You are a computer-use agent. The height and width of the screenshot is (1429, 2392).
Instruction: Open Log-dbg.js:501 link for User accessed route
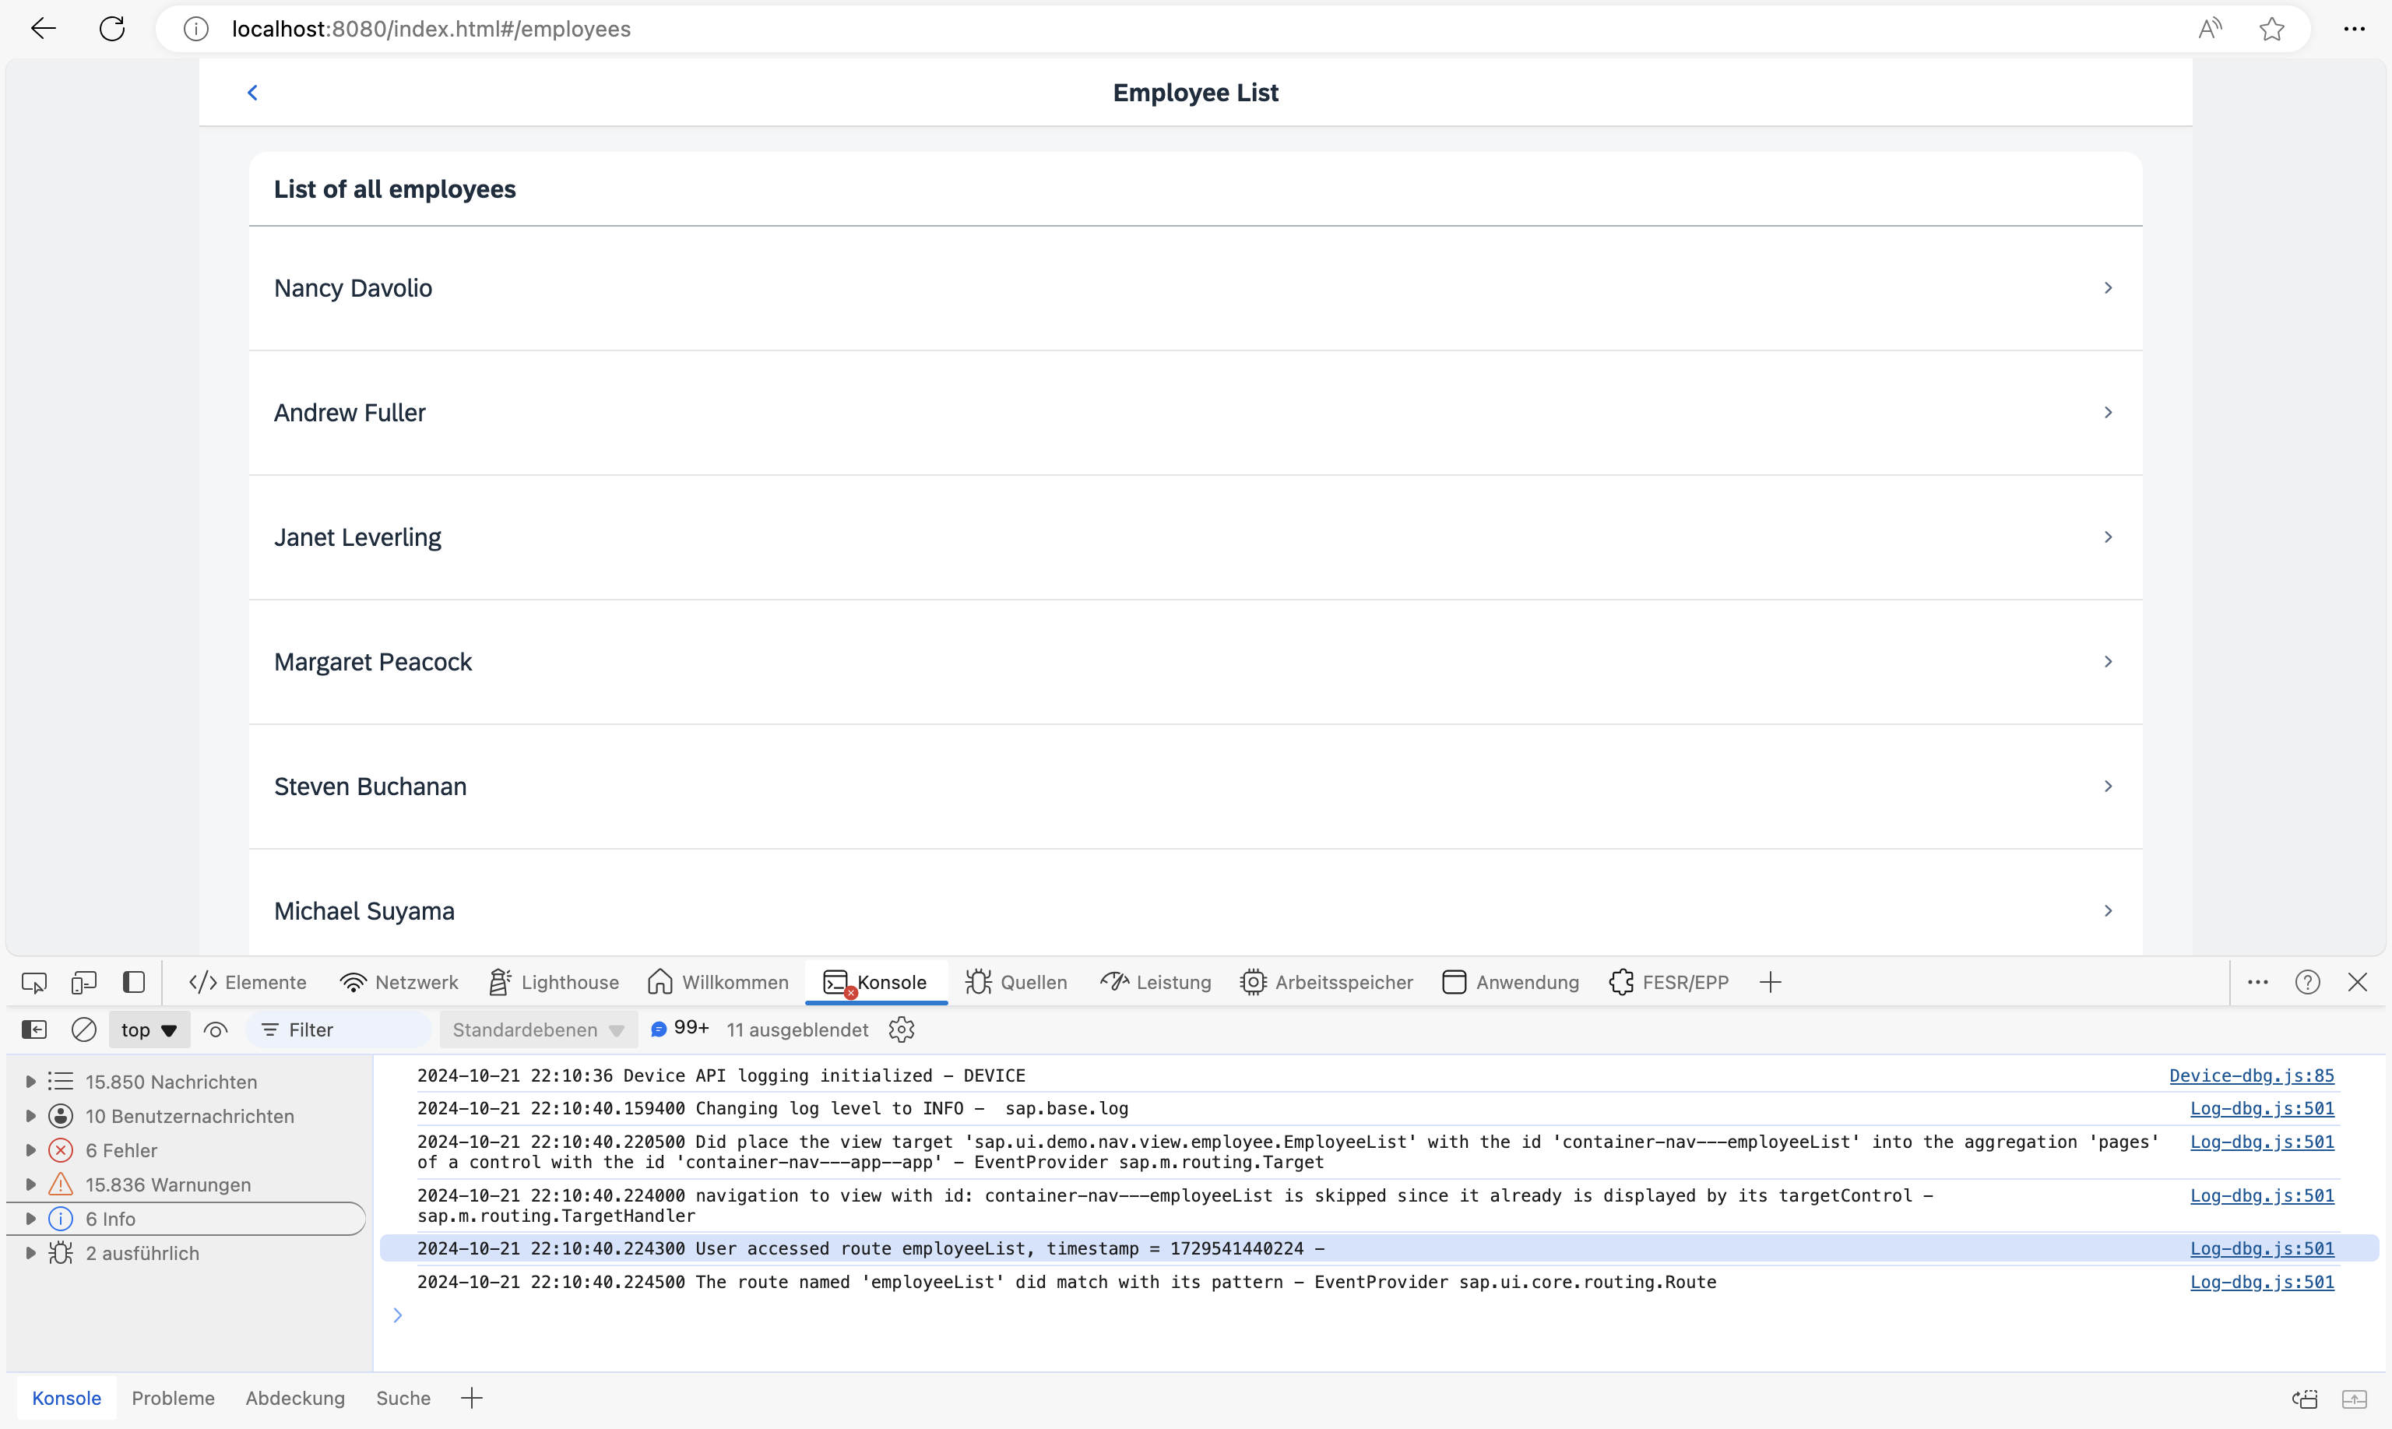pos(2262,1248)
